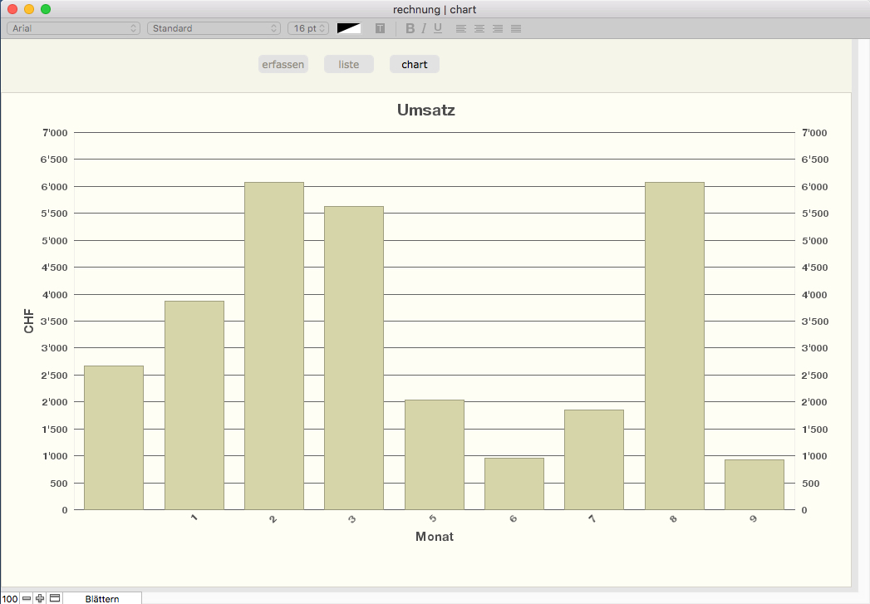
Task: Select the chart view button
Action: pos(414,65)
